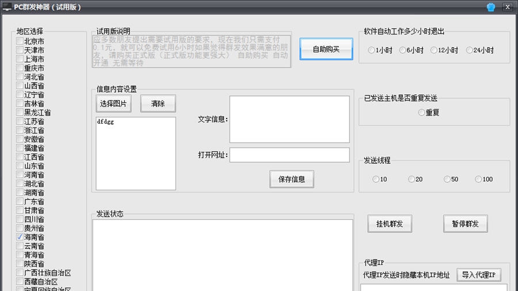518x291 pixels.
Task: Click the dfdgg entry in the list
Action: click(x=105, y=122)
